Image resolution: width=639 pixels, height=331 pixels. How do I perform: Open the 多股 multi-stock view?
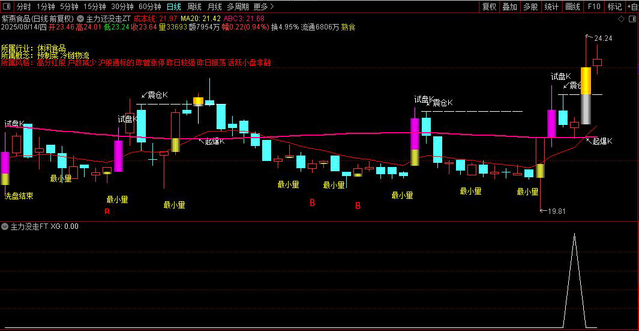(x=530, y=7)
